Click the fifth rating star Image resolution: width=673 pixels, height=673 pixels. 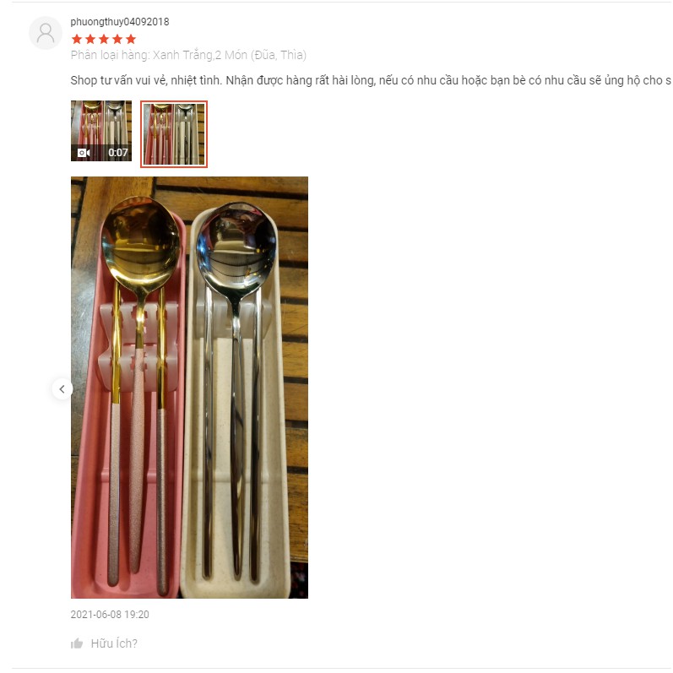point(131,40)
